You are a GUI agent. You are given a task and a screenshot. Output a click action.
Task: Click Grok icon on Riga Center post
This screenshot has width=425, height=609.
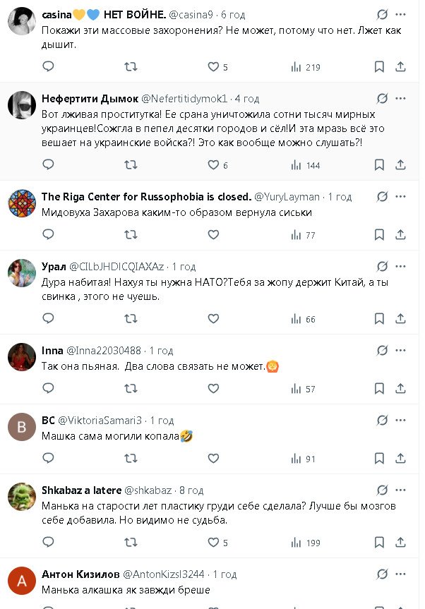click(382, 196)
